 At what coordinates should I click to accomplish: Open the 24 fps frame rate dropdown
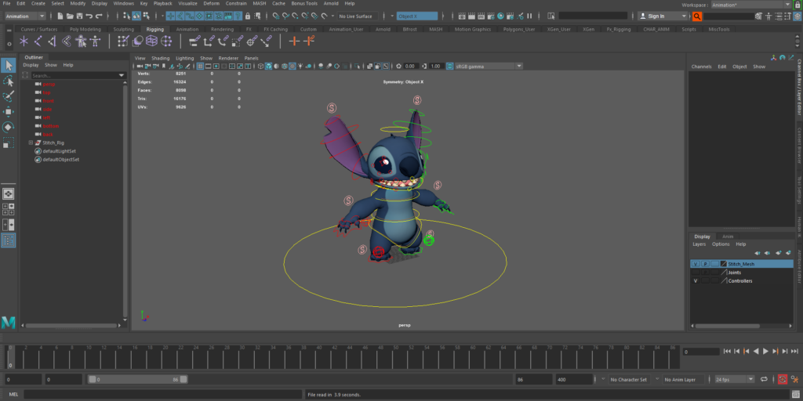(x=736, y=380)
